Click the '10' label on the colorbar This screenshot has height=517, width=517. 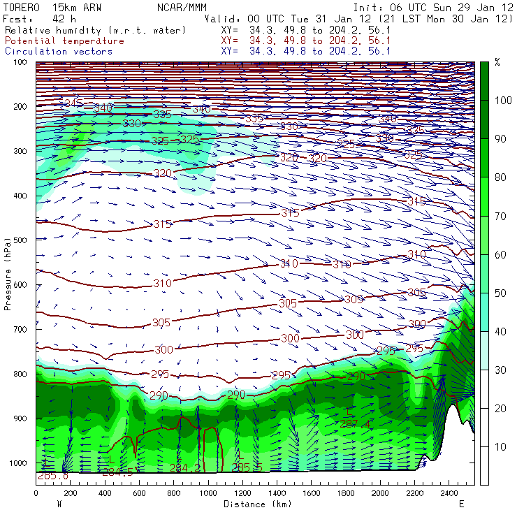click(500, 446)
